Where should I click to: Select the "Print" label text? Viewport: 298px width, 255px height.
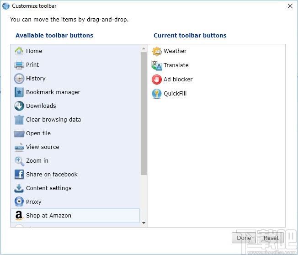click(x=32, y=64)
